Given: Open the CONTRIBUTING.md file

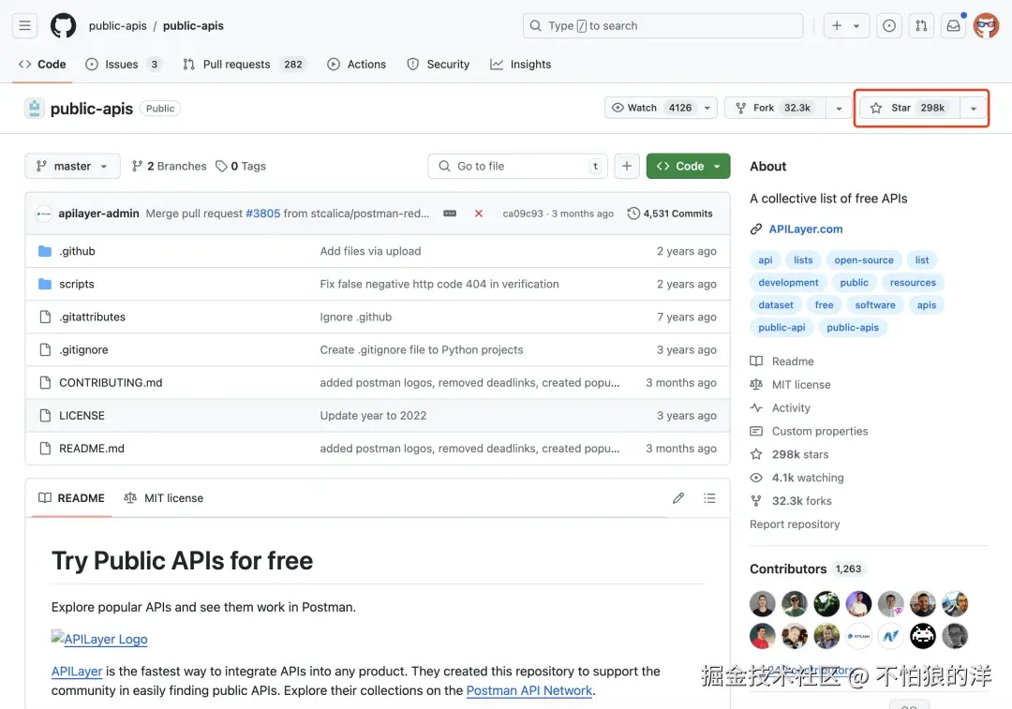Looking at the screenshot, I should click(x=111, y=382).
